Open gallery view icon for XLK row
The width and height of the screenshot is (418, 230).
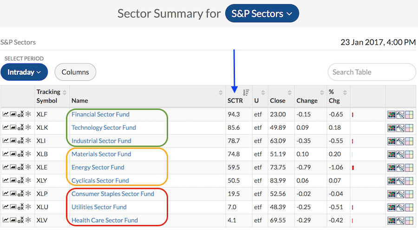[x=13, y=128]
